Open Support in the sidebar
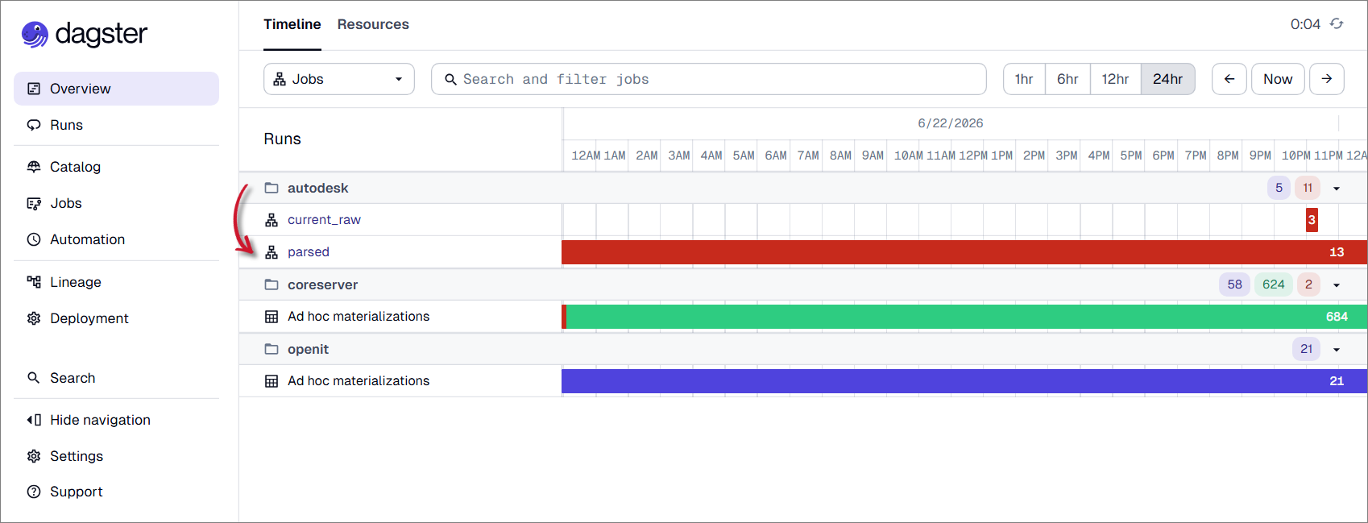The image size is (1368, 523). 77,492
